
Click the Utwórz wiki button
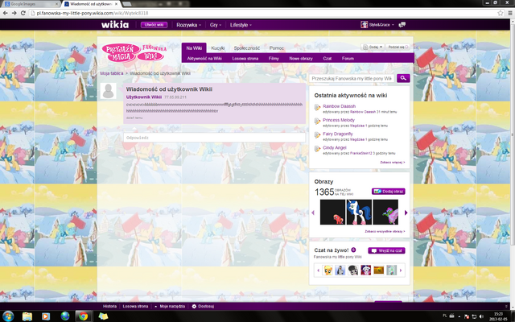pos(154,25)
